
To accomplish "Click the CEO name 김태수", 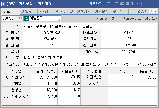I will (x=129, y=33).
